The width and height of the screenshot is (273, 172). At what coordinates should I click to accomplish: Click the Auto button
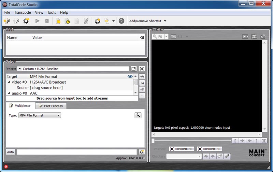coord(11,152)
